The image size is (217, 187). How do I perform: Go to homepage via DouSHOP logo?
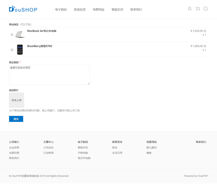[23, 9]
